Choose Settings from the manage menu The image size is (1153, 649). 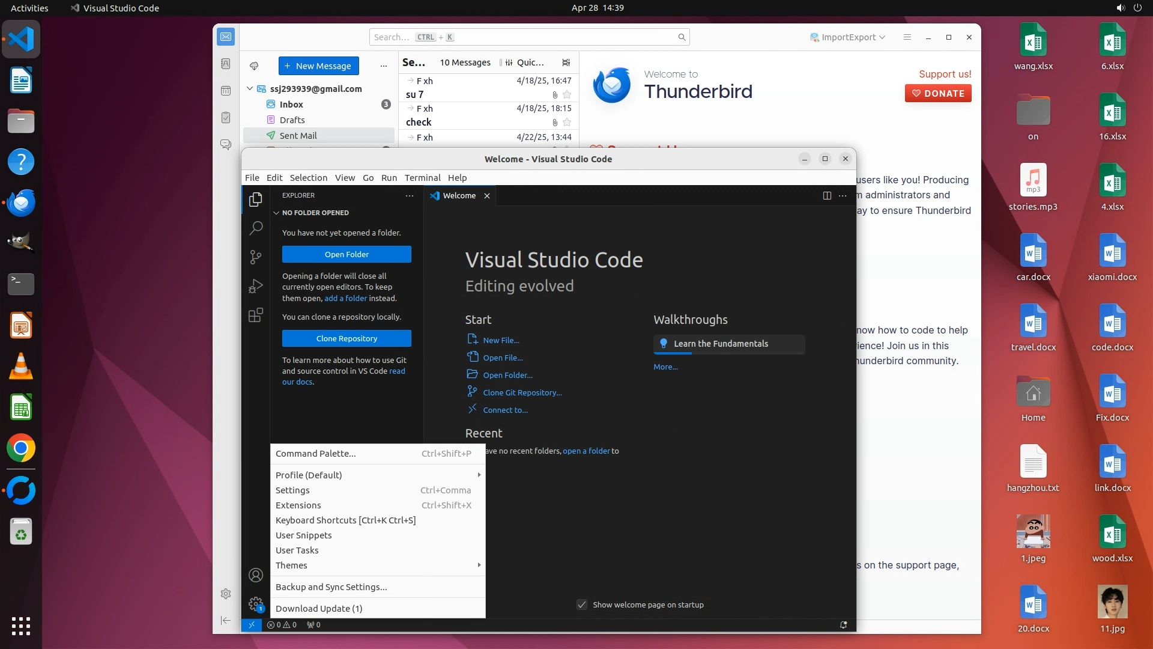tap(292, 490)
